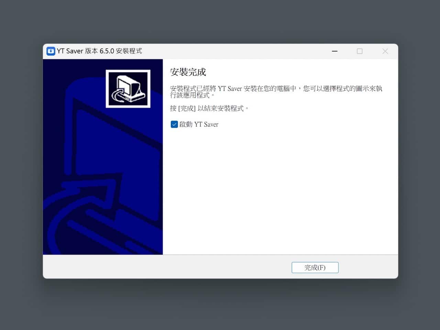This screenshot has width=440, height=330.
Task: Click the 完成(F) finish button
Action: tap(315, 267)
